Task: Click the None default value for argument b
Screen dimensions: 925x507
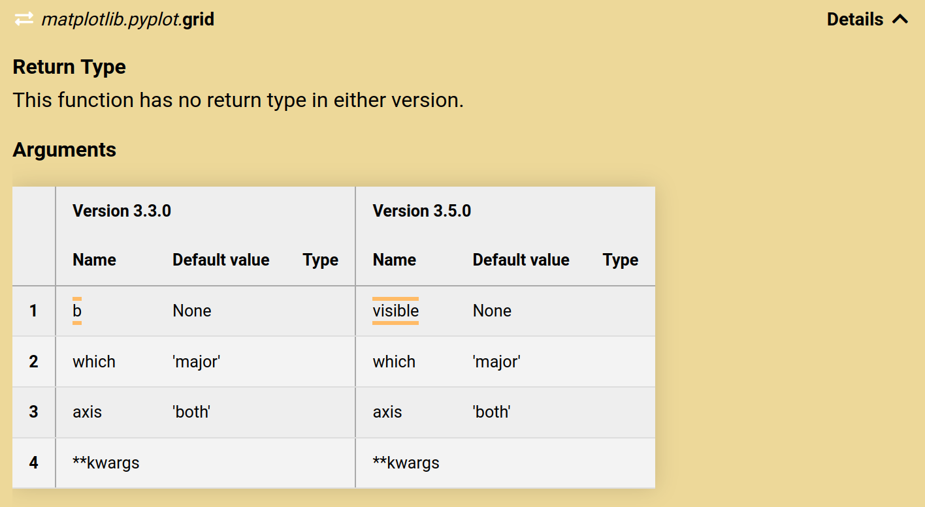Action: coord(192,311)
